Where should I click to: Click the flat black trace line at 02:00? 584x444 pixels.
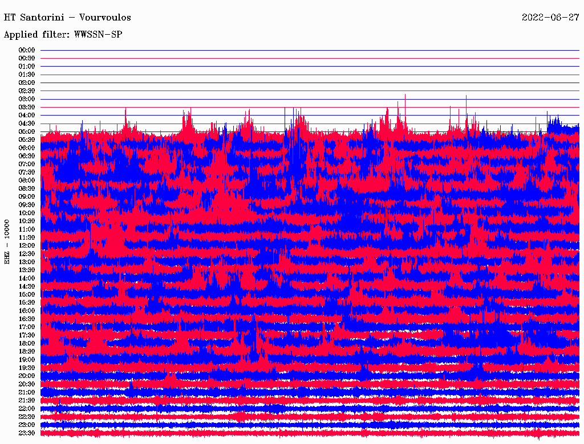click(308, 83)
